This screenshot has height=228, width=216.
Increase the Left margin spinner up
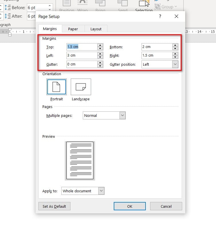tap(100, 54)
